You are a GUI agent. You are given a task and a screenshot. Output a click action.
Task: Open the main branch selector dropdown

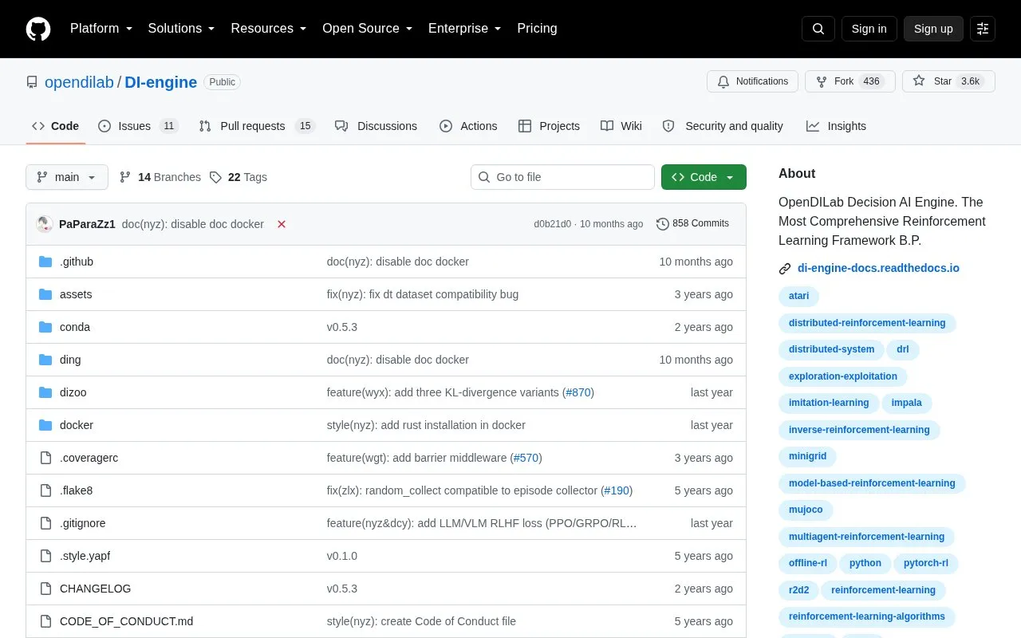pyautogui.click(x=67, y=177)
